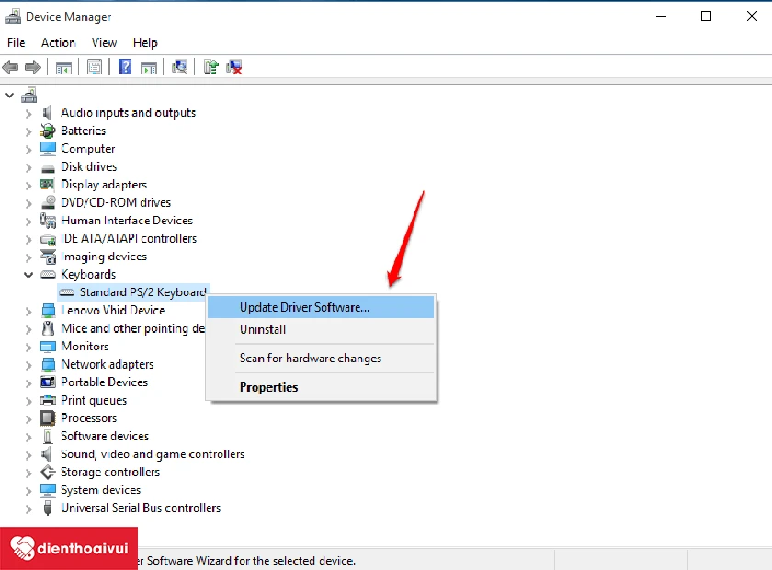Expand the Disk drives category
This screenshot has height=570, width=772.
point(28,167)
